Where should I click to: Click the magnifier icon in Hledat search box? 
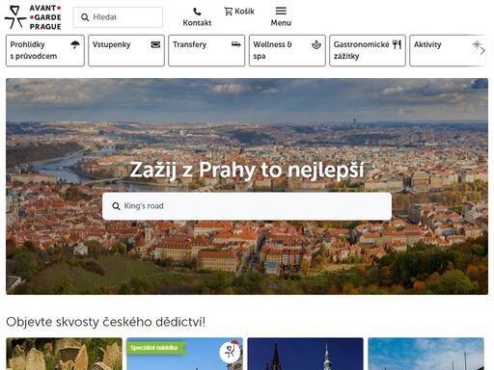85,17
